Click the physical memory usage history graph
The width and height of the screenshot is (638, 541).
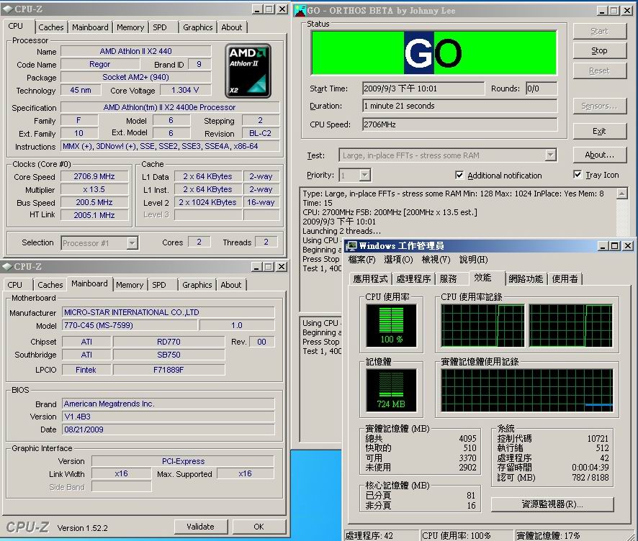(527, 390)
